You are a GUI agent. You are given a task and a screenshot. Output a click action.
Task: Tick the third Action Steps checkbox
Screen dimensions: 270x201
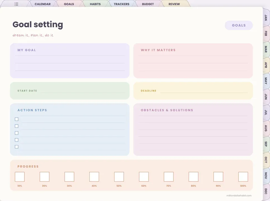[17, 133]
